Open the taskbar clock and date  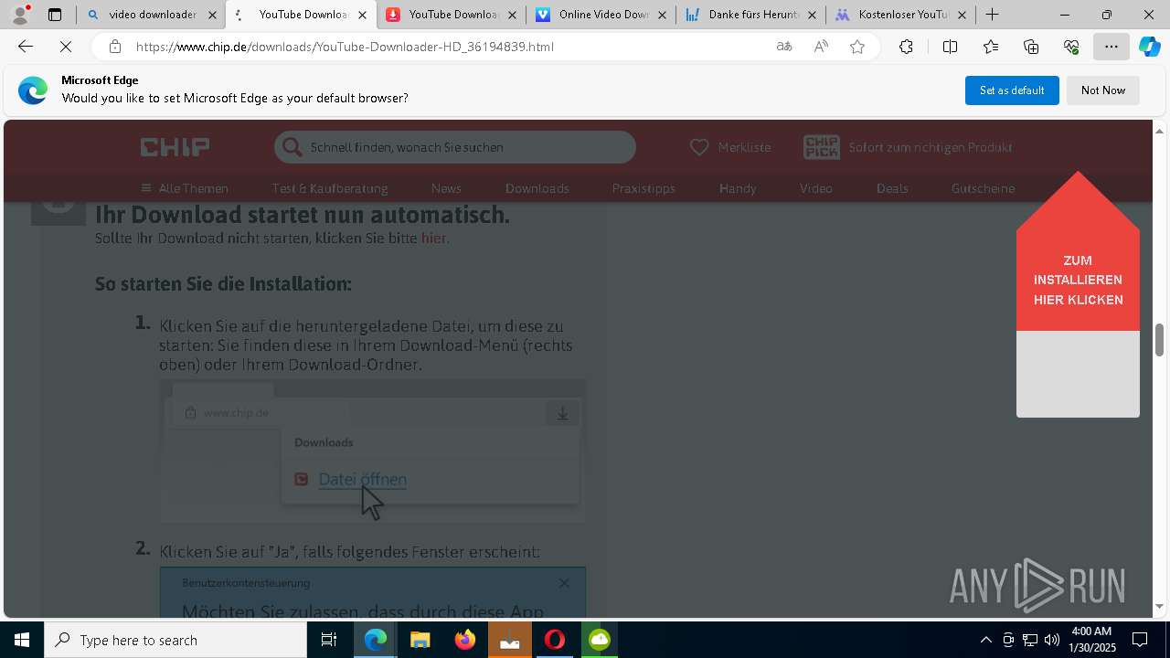pos(1092,640)
